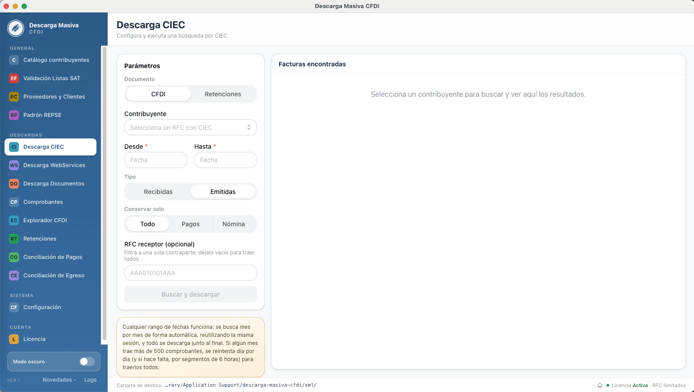Click the CP Comprobantes icon
Image resolution: width=694 pixels, height=392 pixels.
pos(14,202)
